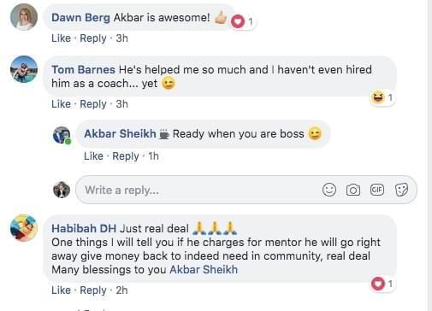This screenshot has height=311, width=432.
Task: Reply to Tom Barnes' comment
Action: click(x=93, y=104)
